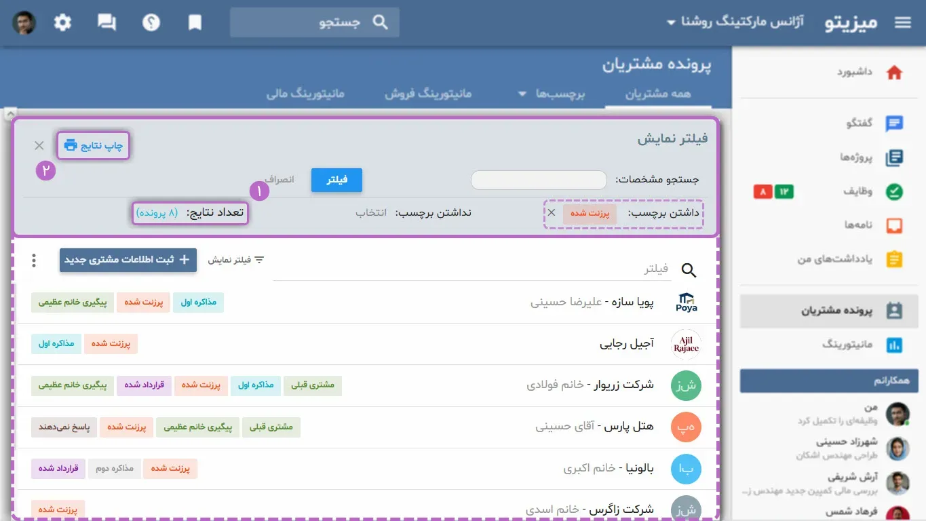
Task: Open the hamburger main menu
Action: pos(902,22)
